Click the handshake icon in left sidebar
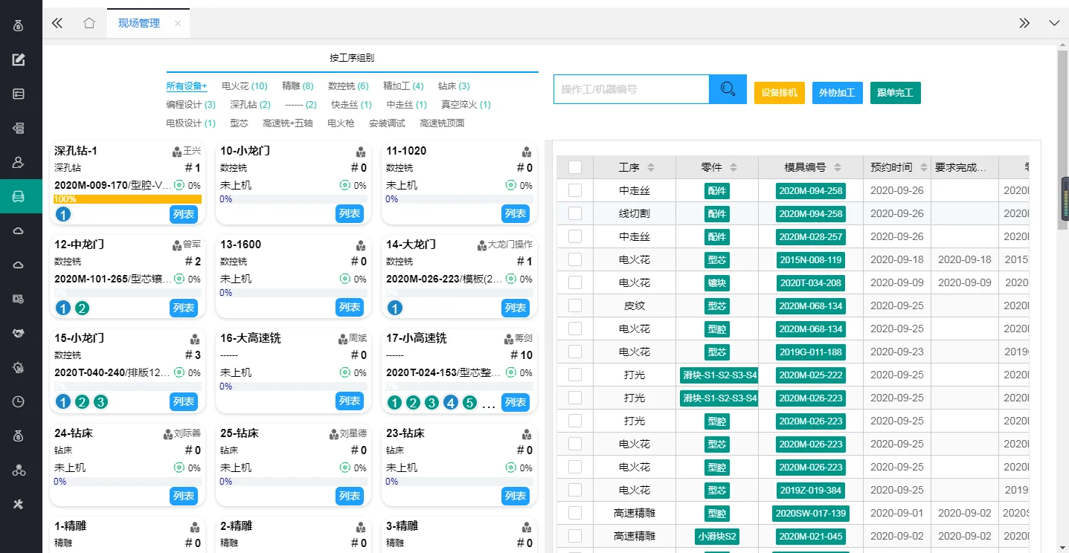The width and height of the screenshot is (1069, 553). [19, 334]
